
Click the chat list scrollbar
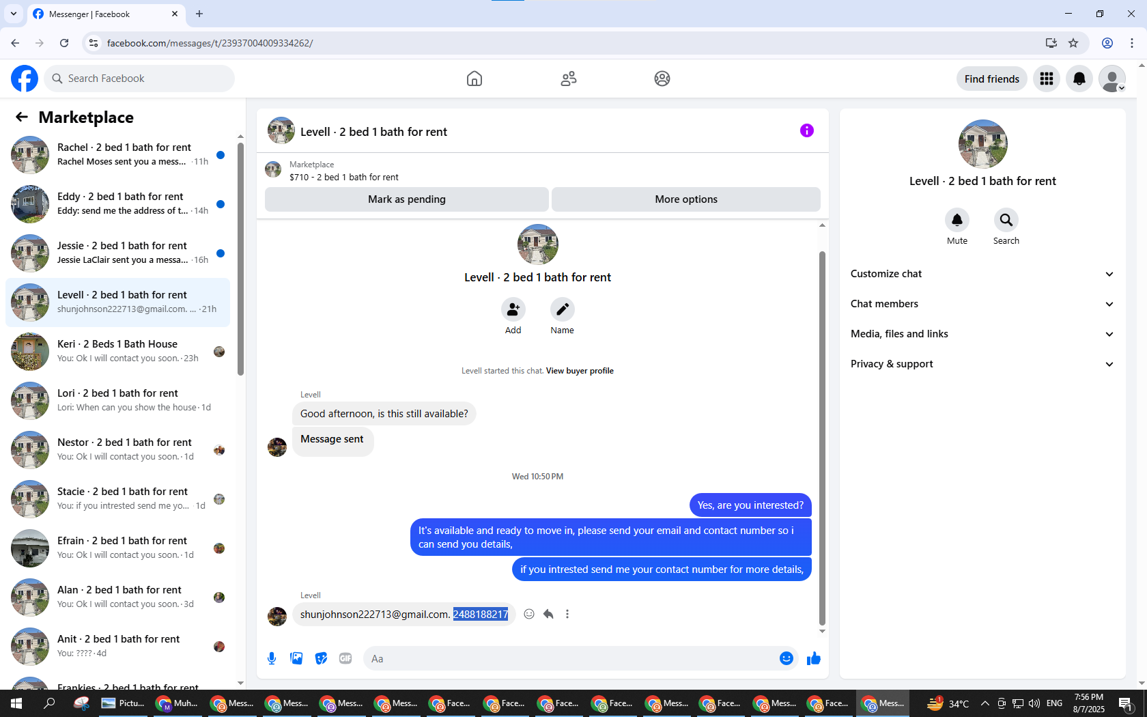[240, 259]
